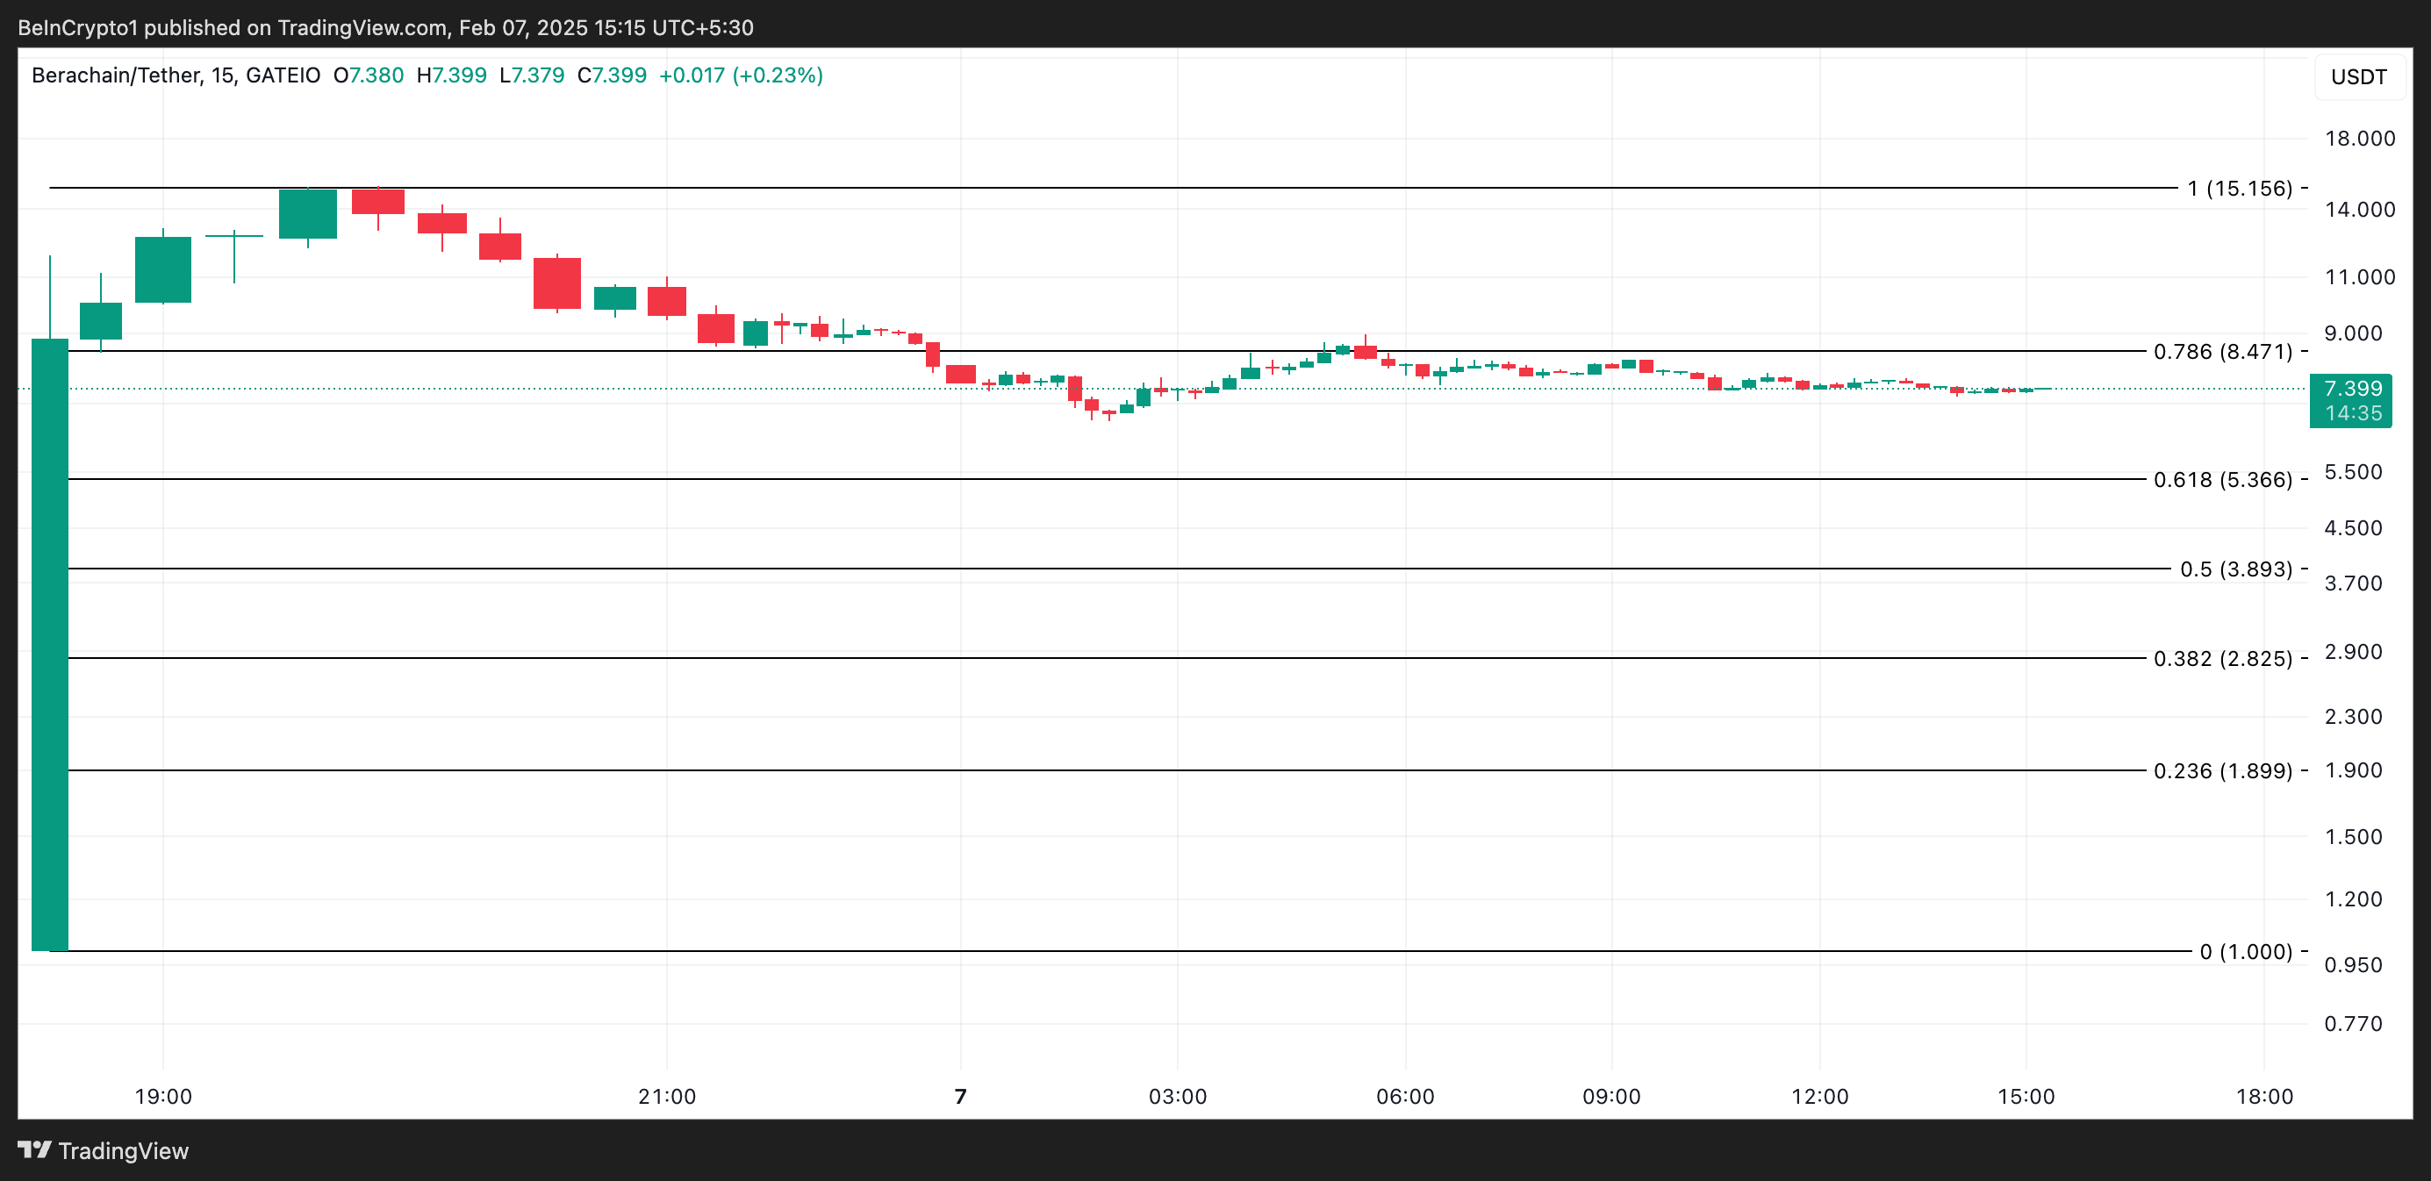Image resolution: width=2431 pixels, height=1181 pixels.
Task: Click the 0.236 (1.899) retracement label
Action: click(2221, 771)
